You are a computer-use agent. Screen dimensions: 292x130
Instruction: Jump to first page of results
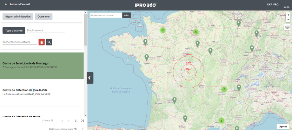(x=62, y=121)
